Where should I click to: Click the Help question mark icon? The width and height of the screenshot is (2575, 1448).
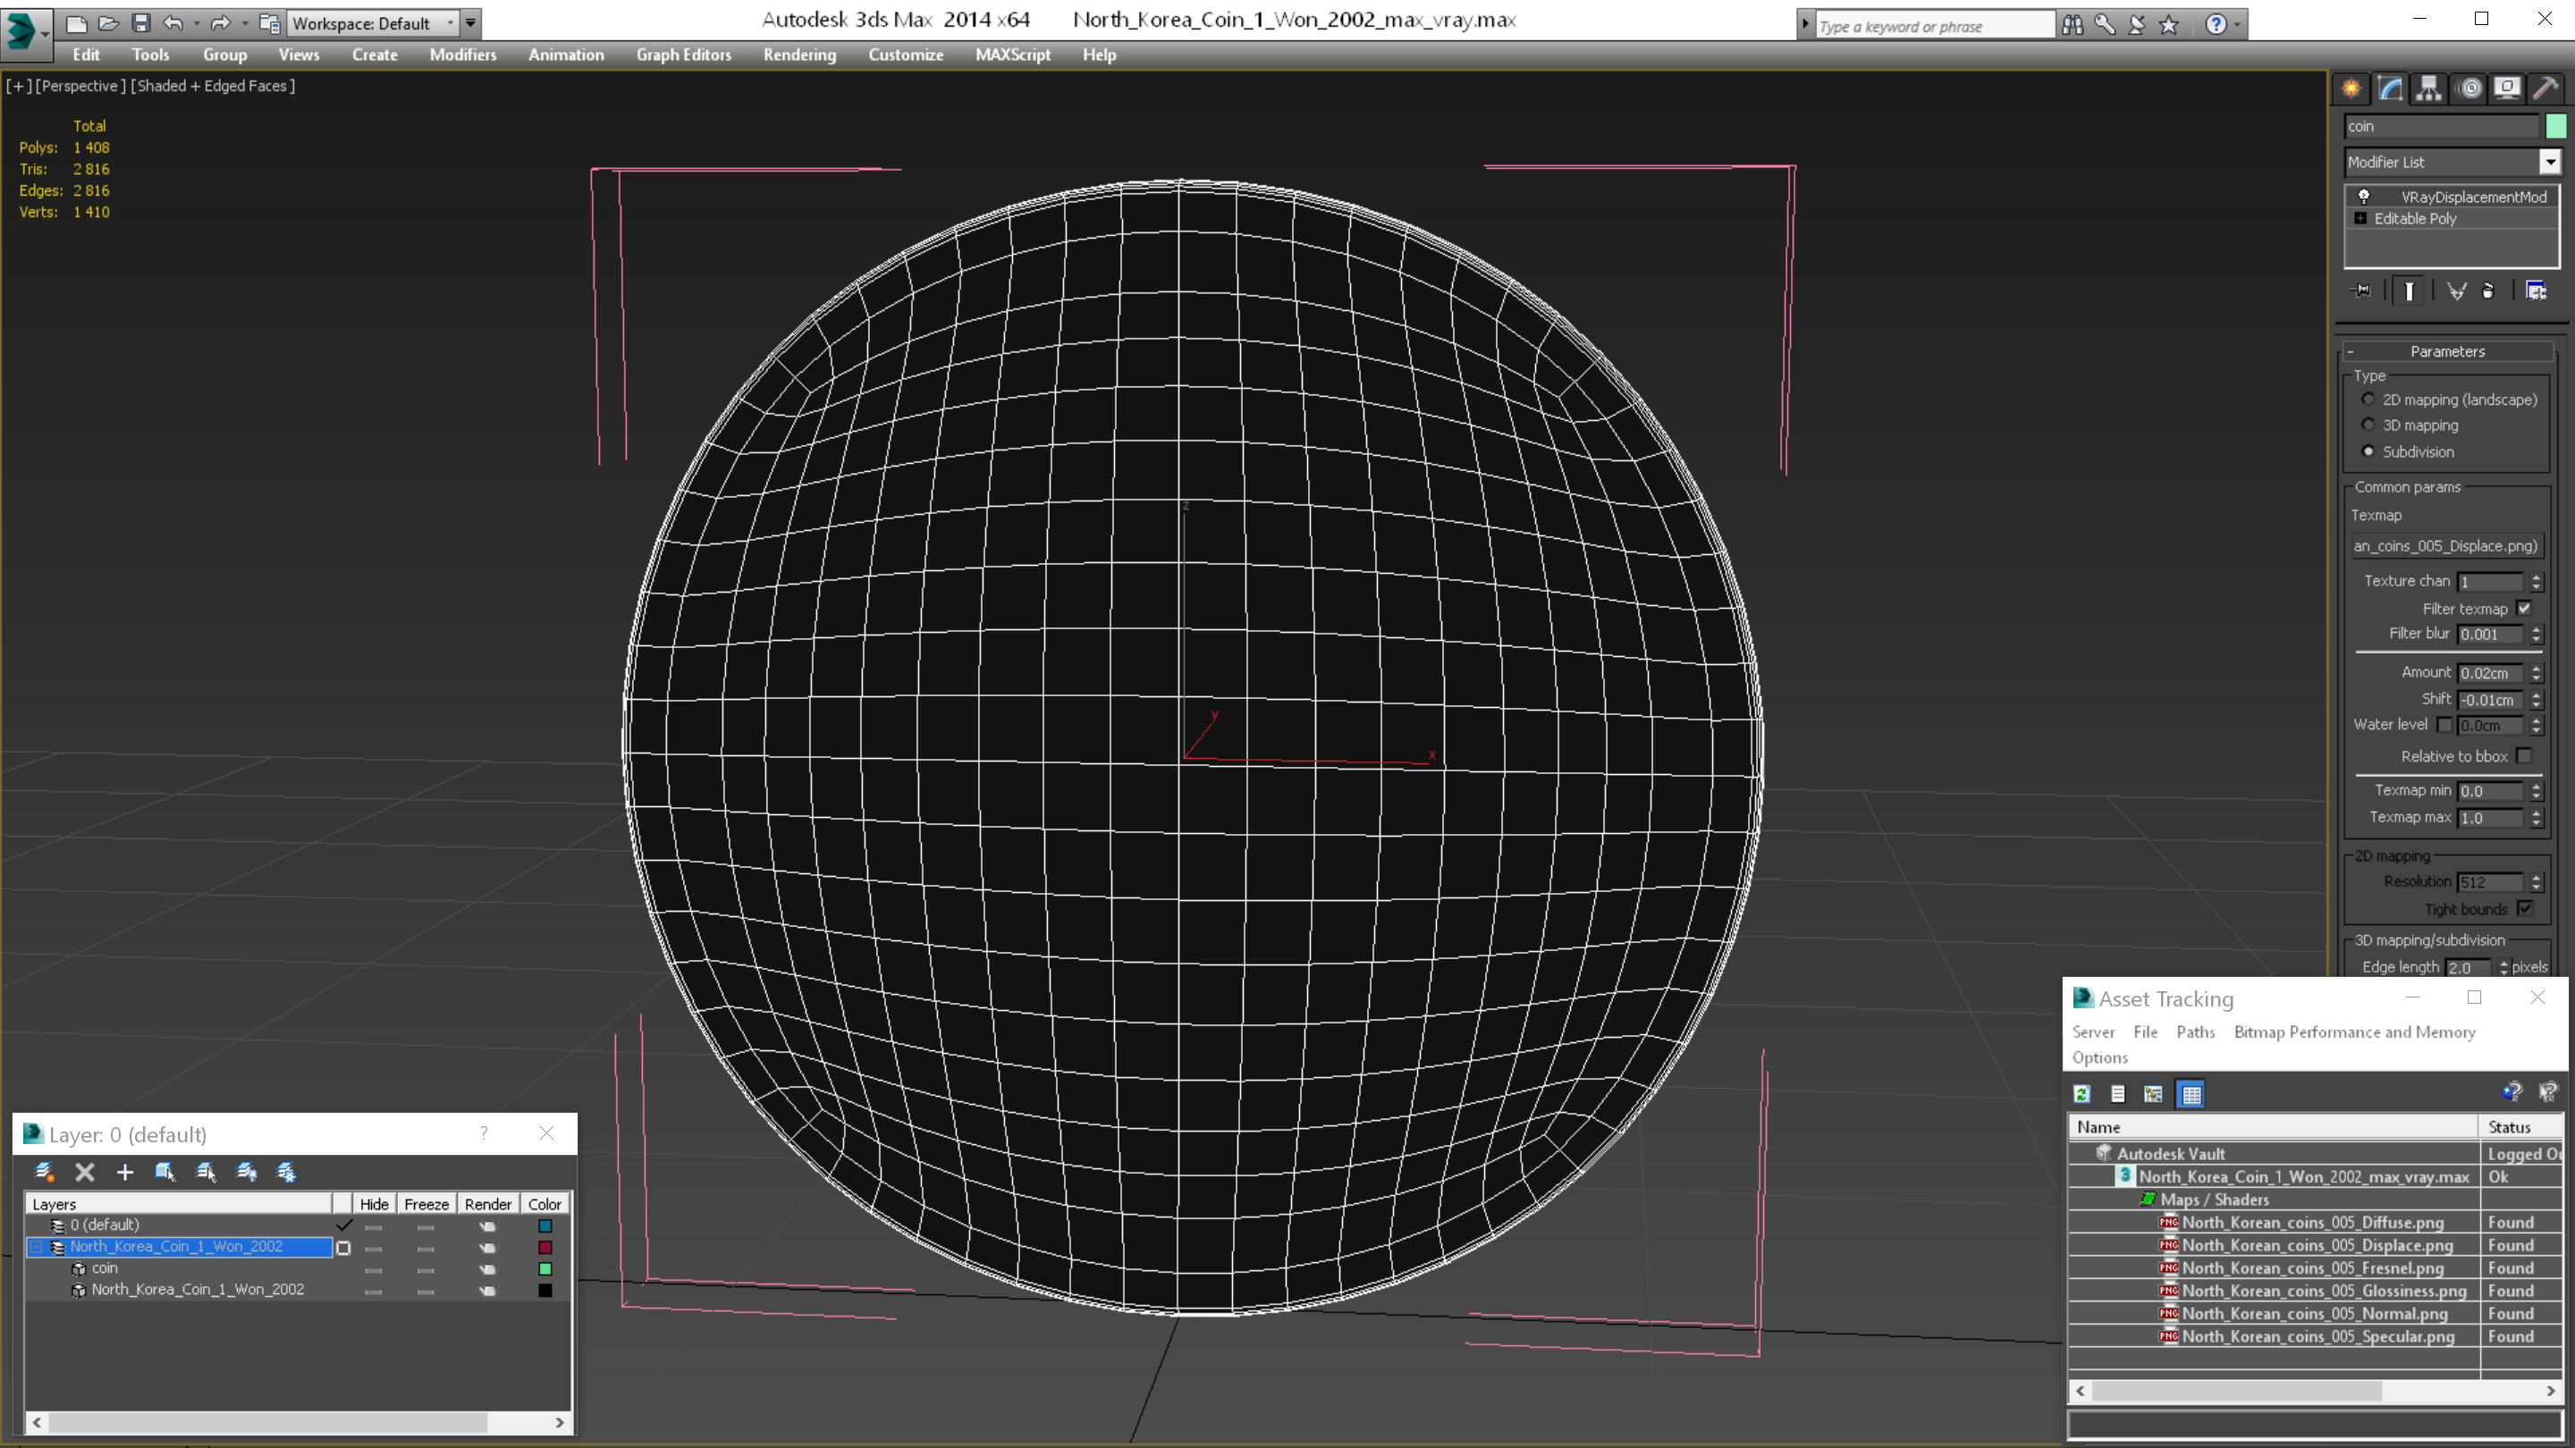point(2216,25)
